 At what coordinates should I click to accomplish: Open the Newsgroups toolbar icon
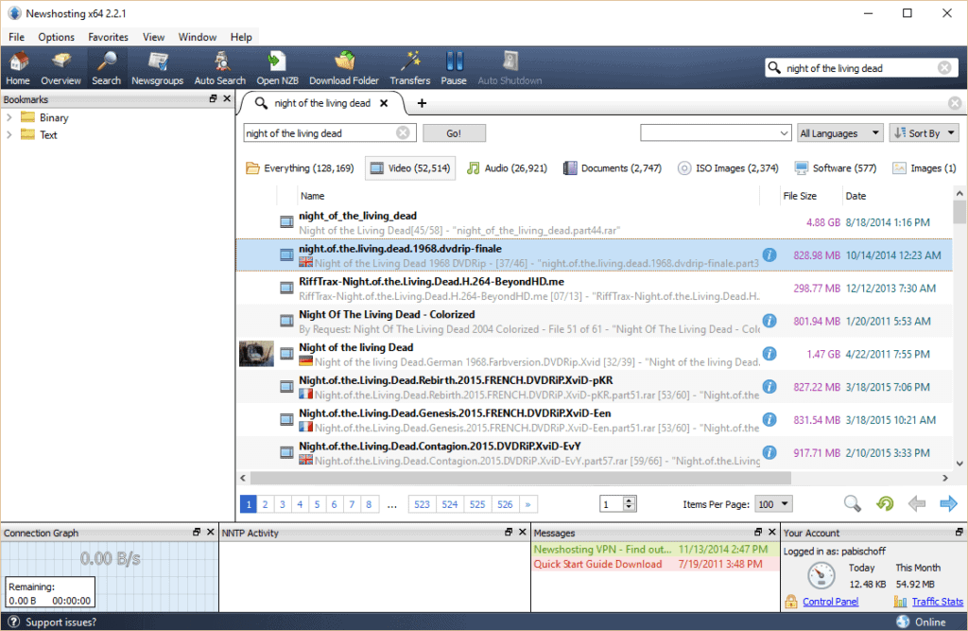(x=158, y=68)
